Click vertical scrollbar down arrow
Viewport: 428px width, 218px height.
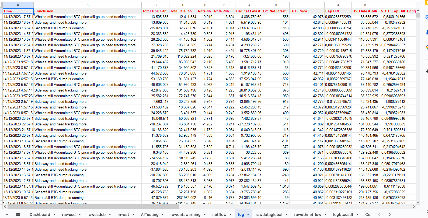[418, 202]
